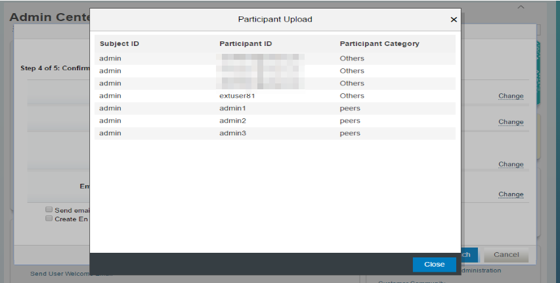560x283 pixels.
Task: Select the admin1 participant ID cell
Action: coord(232,108)
